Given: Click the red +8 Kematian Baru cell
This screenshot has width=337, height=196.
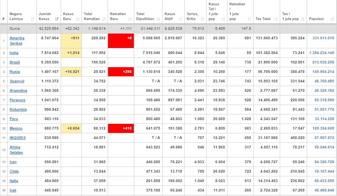Looking at the screenshot, I should point(121,41).
